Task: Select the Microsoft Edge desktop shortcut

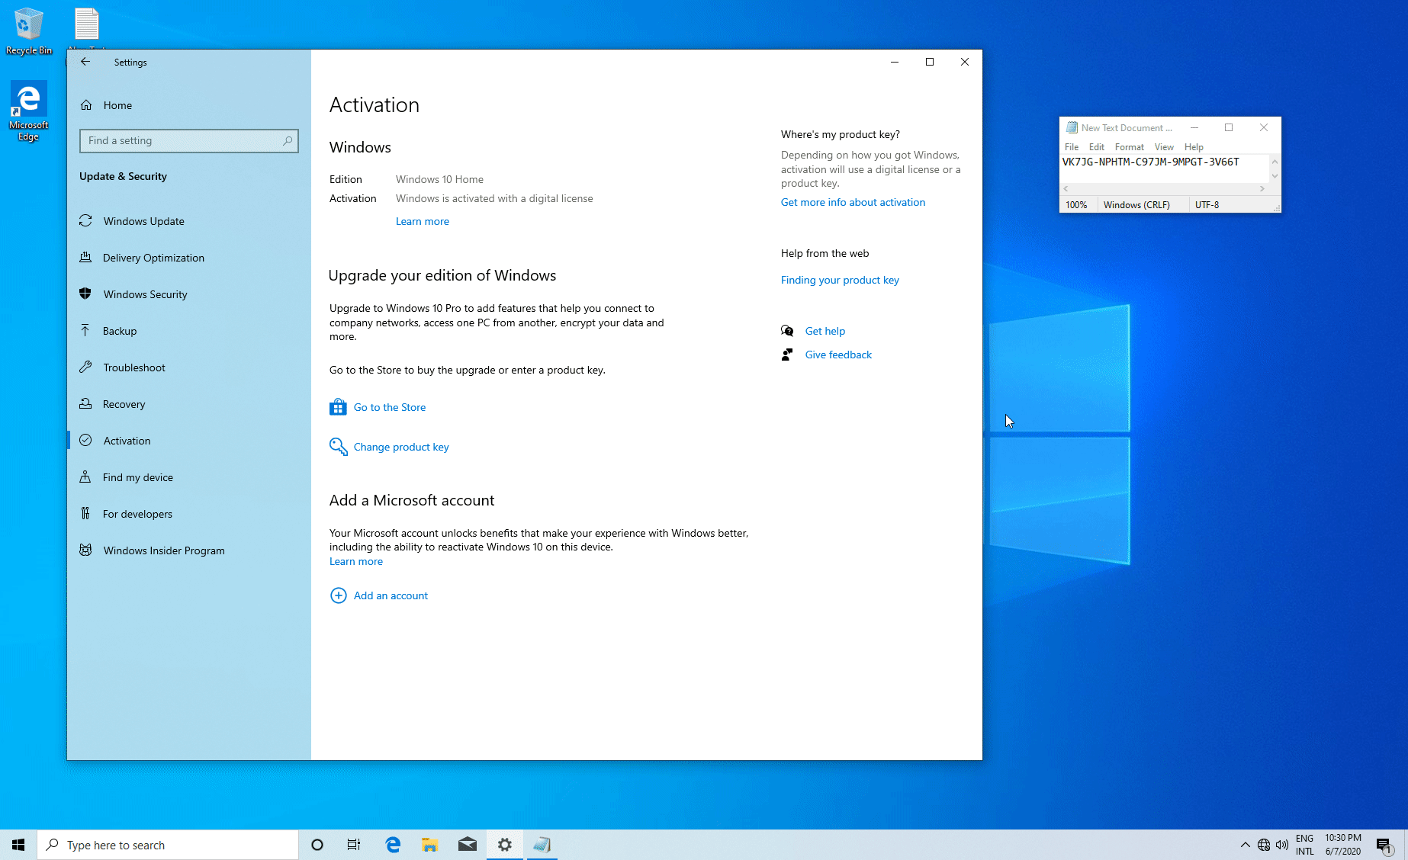Action: click(29, 111)
